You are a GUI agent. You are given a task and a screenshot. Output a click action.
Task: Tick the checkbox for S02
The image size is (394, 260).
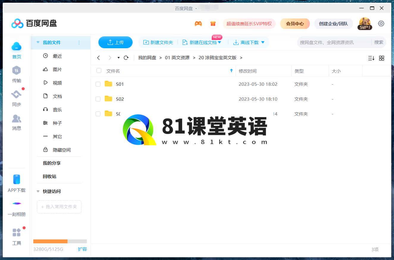point(98,99)
